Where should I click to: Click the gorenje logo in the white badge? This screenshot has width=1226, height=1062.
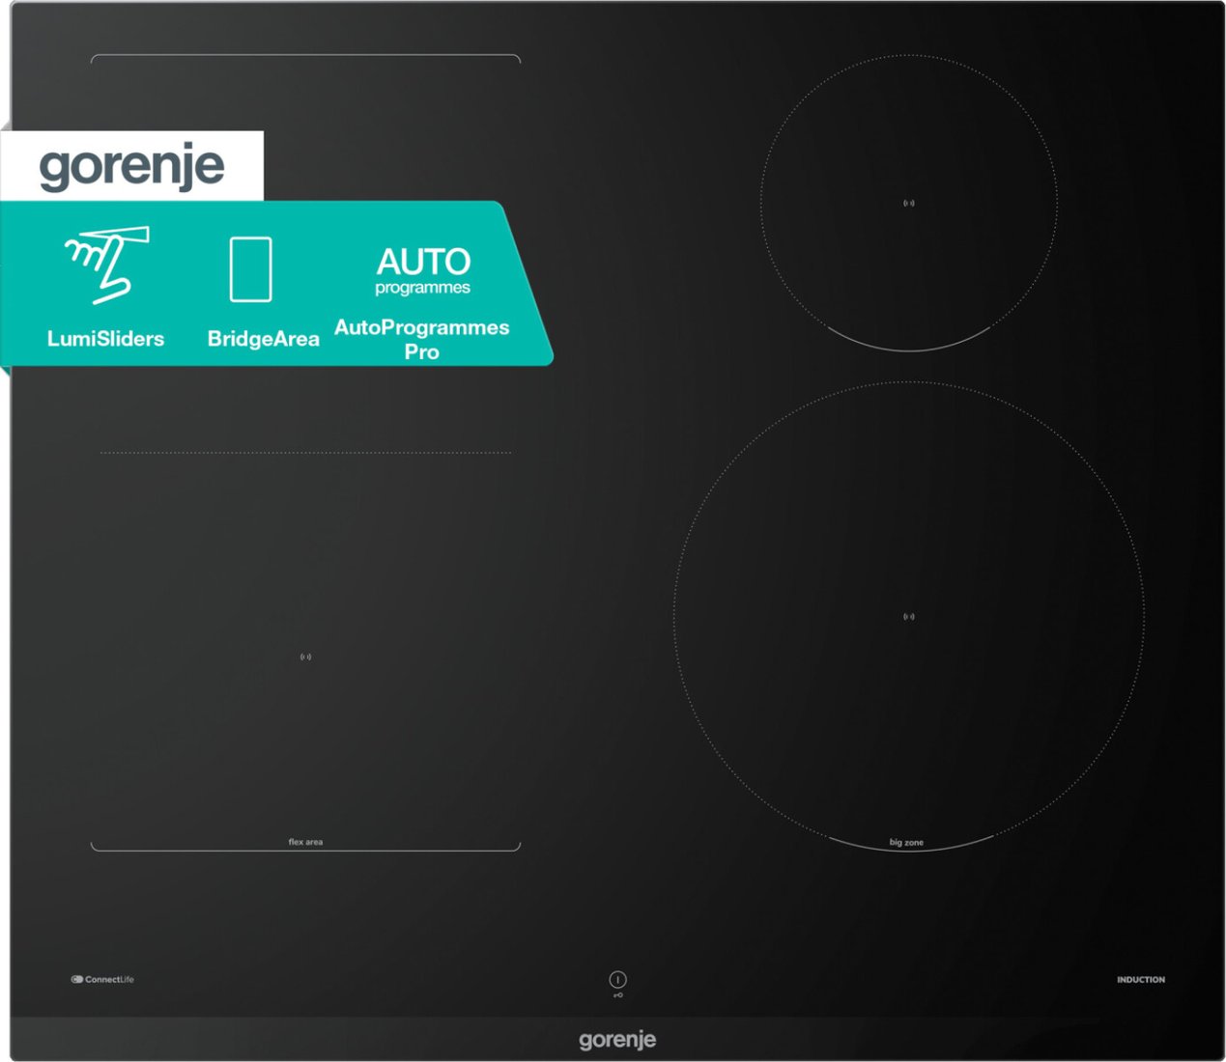(x=132, y=166)
